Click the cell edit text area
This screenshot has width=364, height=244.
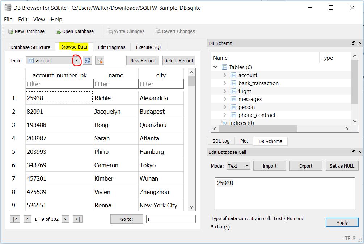[x=285, y=193]
